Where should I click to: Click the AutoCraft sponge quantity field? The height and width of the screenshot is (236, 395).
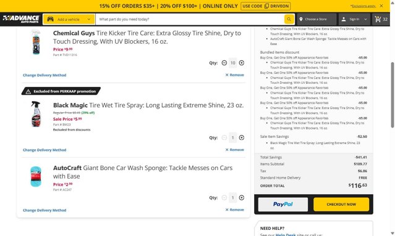[233, 198]
